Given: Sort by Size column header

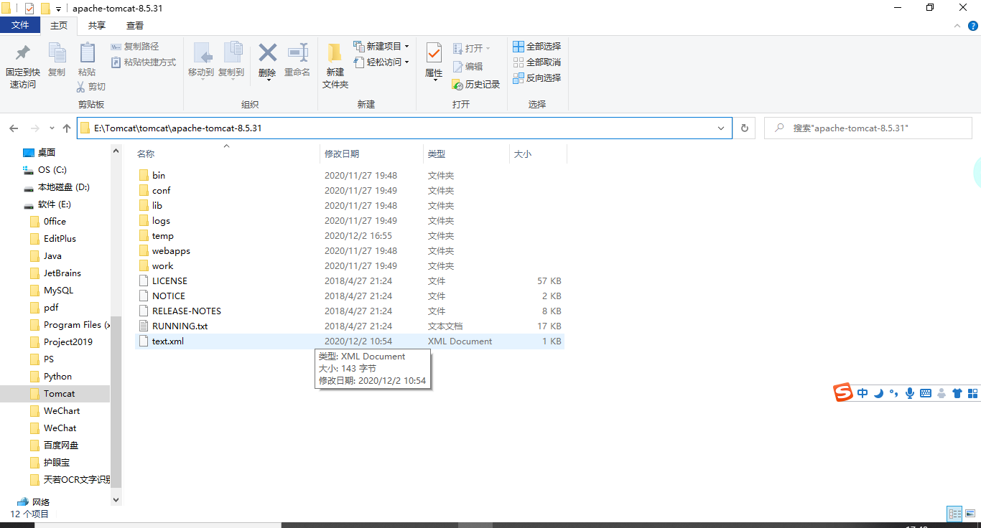Looking at the screenshot, I should pos(523,154).
